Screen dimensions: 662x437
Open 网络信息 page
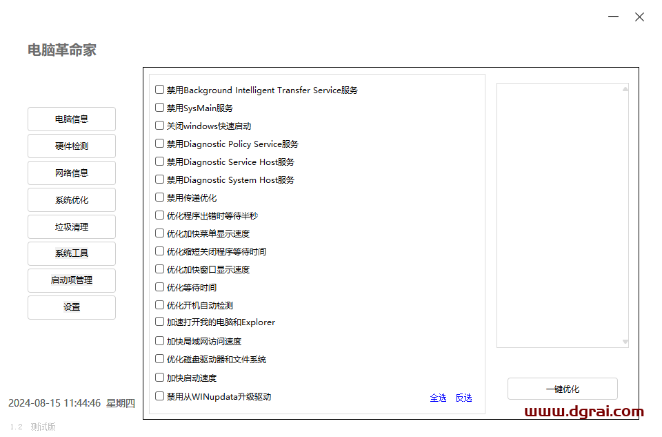72,173
